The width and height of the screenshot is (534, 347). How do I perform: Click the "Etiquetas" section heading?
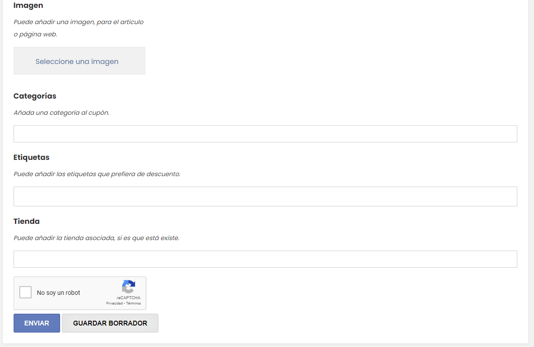[32, 157]
